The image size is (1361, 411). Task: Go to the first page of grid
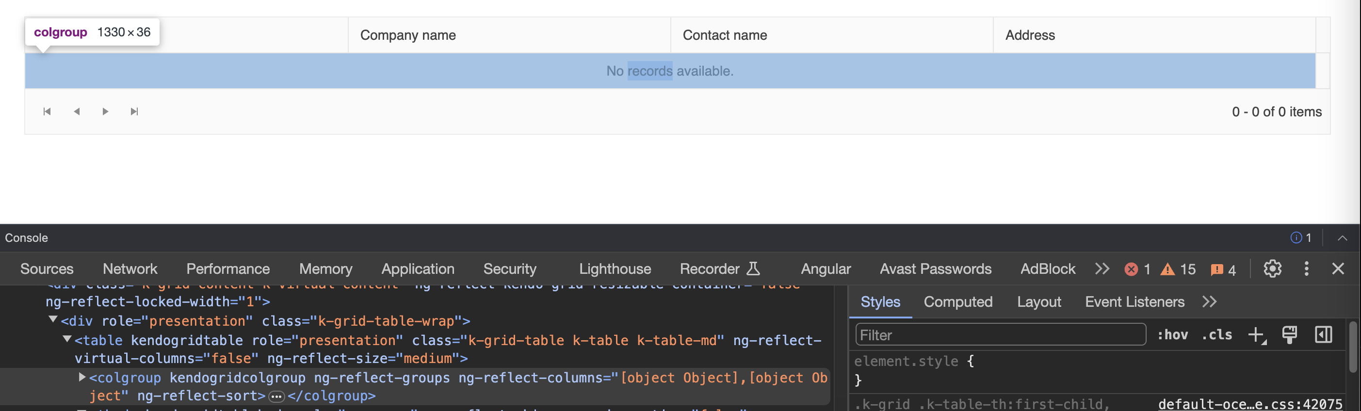47,111
